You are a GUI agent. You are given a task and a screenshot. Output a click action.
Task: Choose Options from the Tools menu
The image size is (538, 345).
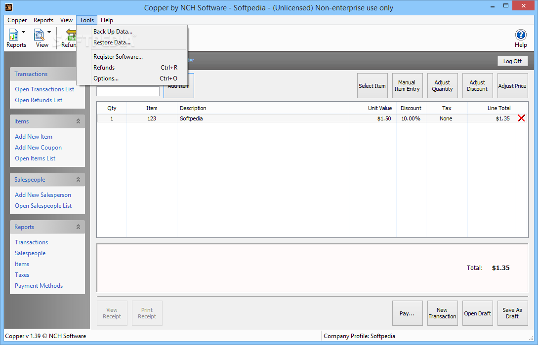(132, 78)
